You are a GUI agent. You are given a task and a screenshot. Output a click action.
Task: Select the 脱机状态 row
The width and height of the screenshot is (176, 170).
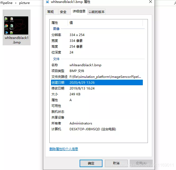click(97, 112)
